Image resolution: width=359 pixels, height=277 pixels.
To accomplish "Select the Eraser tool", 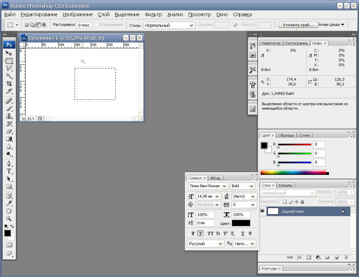I will pos(9,131).
